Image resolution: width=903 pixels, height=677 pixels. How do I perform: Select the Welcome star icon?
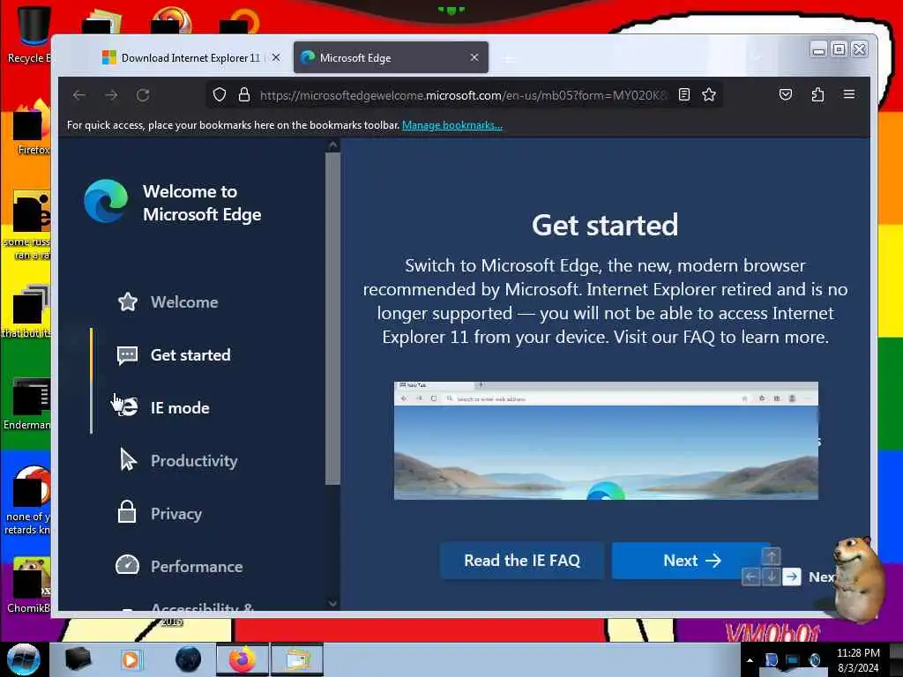click(127, 301)
